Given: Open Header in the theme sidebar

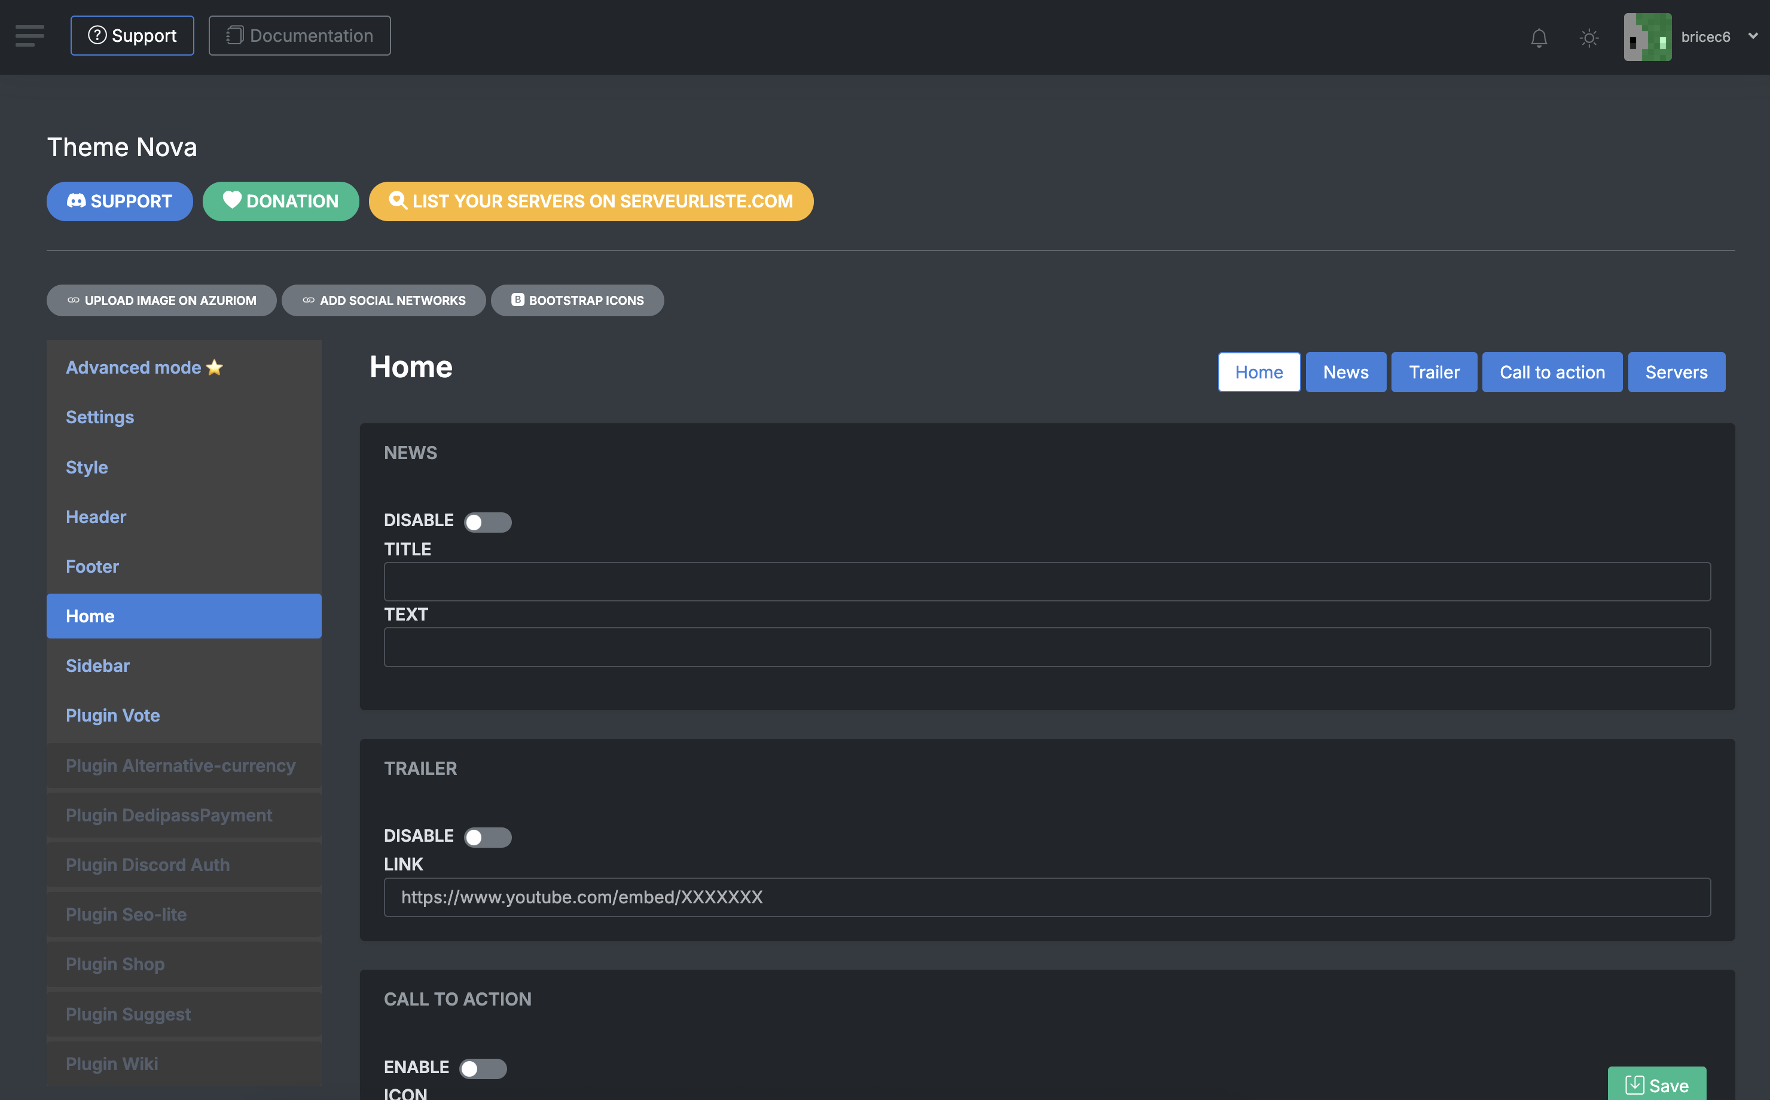Looking at the screenshot, I should click(184, 517).
